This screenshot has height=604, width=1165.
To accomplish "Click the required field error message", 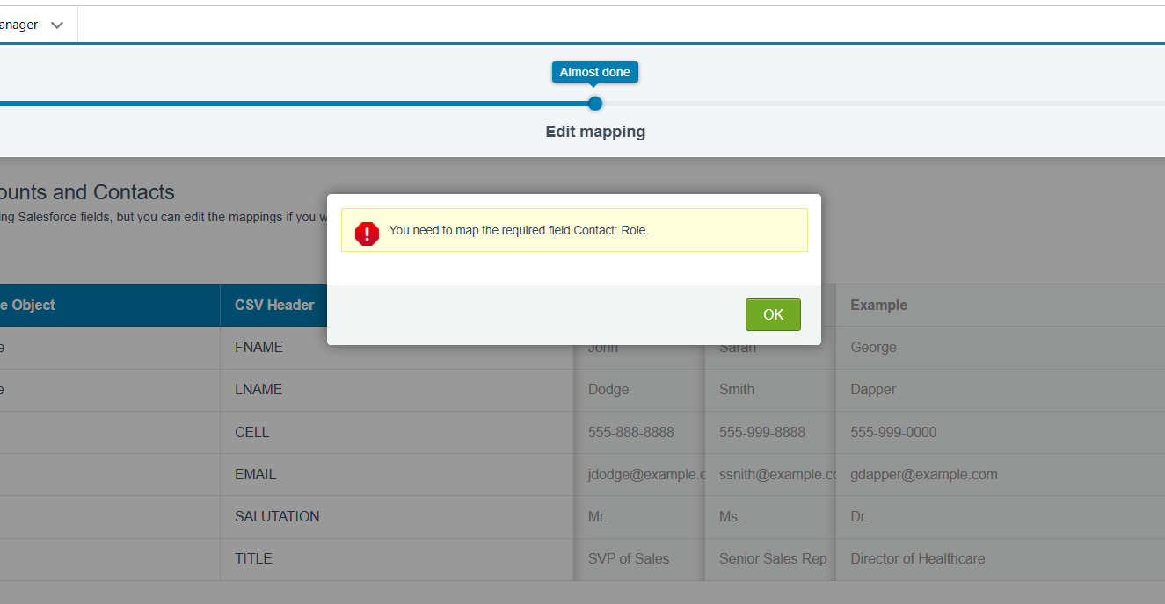I will (x=519, y=231).
